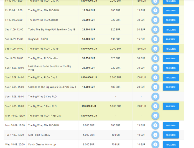This screenshot has height=148, width=194.
Task: Click the '1.000 EUR' buy-in value
Action: (x=116, y=106)
